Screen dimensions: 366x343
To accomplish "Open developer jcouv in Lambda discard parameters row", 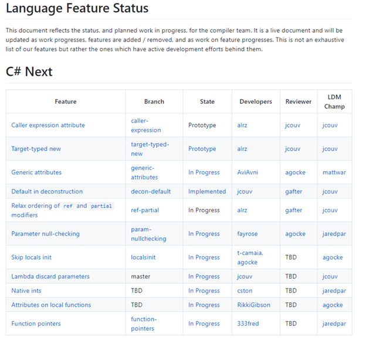I will [245, 276].
